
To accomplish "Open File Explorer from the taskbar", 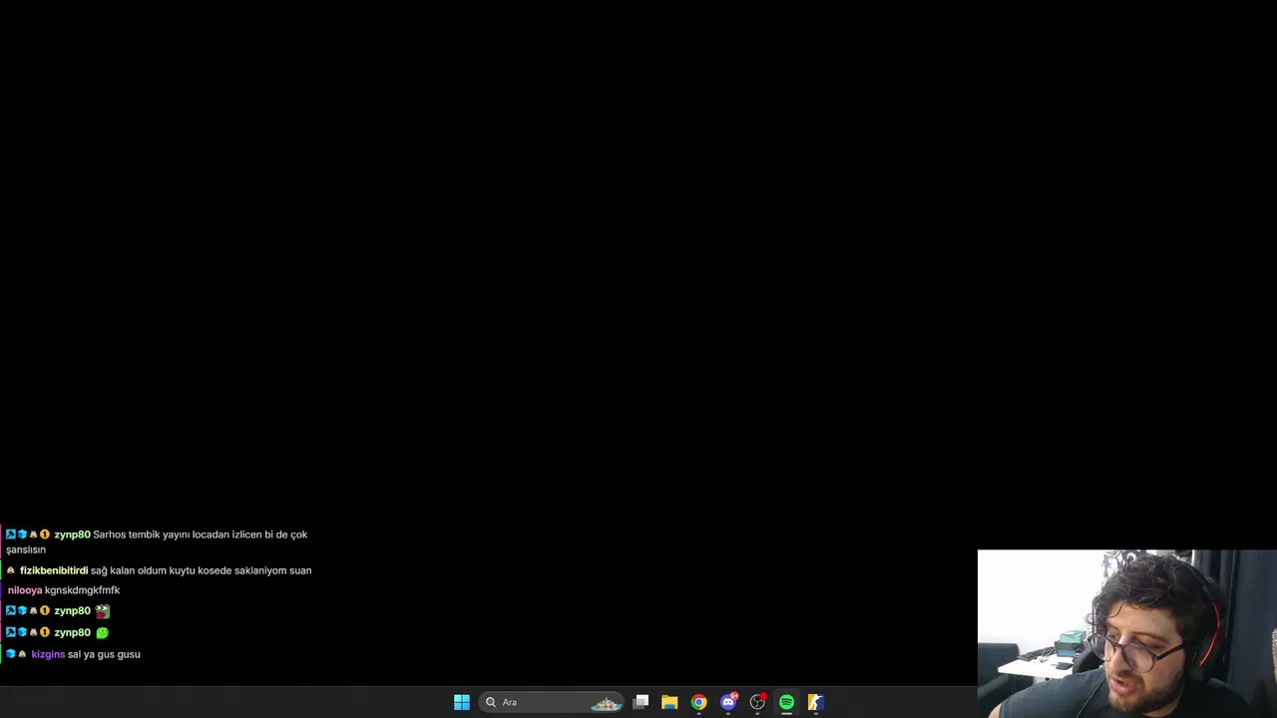I will tap(669, 702).
